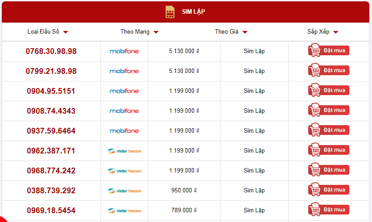Click Đặt mua for 0937.59.6464
Image resolution: width=372 pixels, height=222 pixels.
click(x=329, y=130)
